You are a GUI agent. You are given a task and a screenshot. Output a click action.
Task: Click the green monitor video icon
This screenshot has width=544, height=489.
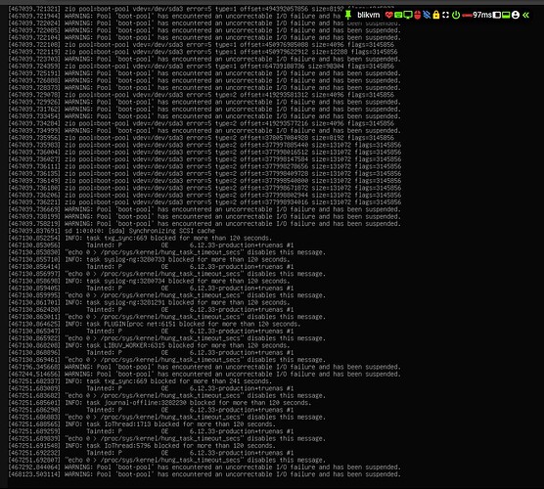408,15
